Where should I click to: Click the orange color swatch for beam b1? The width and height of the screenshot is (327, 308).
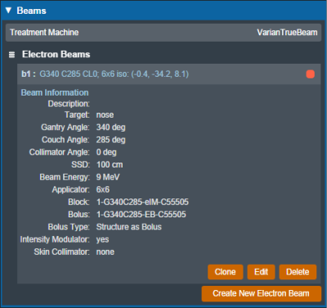click(311, 74)
